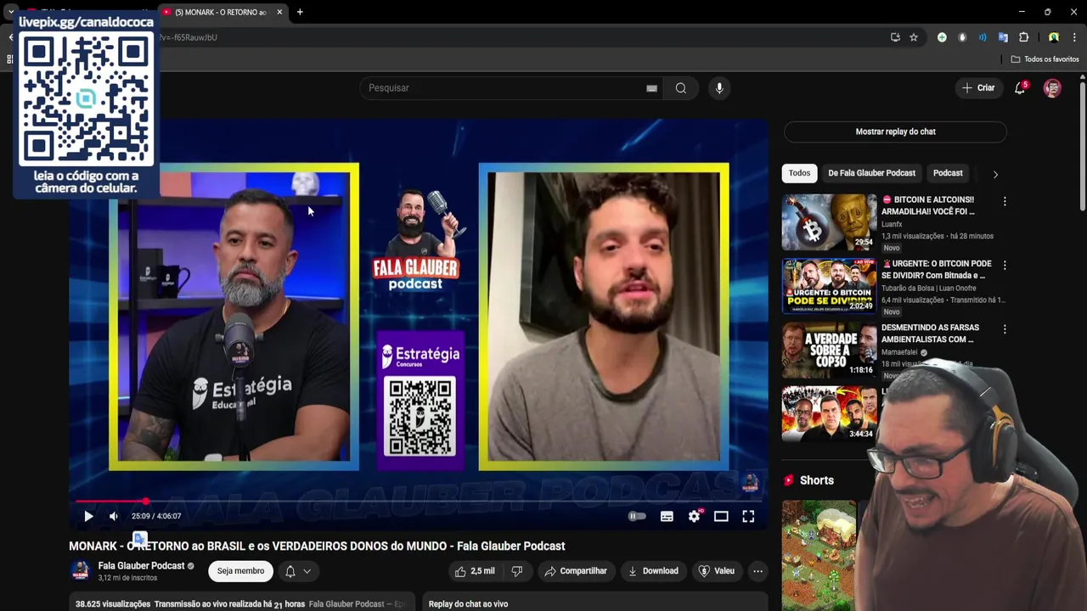Open Fala Glauber Podcast channel avatar
Image resolution: width=1087 pixels, height=611 pixels.
point(81,571)
